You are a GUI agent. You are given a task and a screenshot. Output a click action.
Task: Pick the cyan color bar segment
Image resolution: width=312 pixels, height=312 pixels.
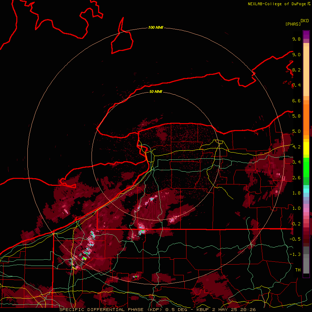click(x=306, y=191)
